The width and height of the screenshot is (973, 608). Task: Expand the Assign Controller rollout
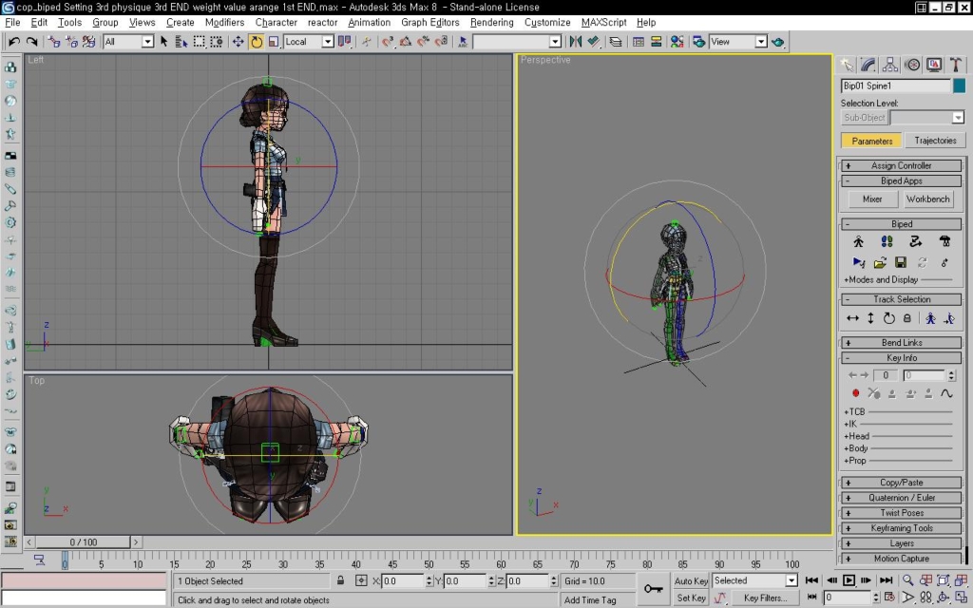click(x=901, y=165)
